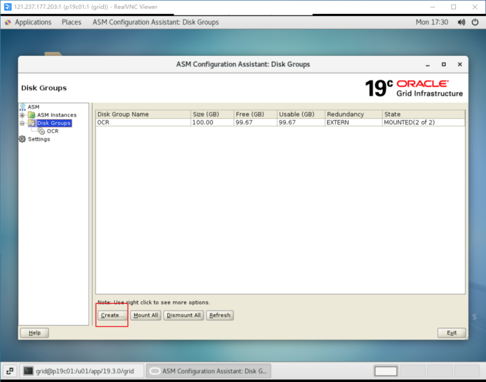Maximize the ASM Configuration Assistant window
This screenshot has width=486, height=382.
(444, 64)
